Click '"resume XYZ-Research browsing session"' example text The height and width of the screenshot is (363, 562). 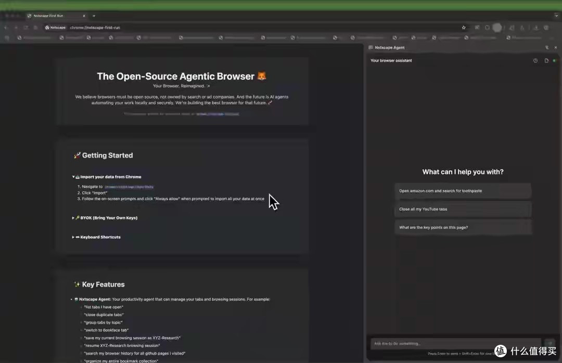[x=122, y=345]
